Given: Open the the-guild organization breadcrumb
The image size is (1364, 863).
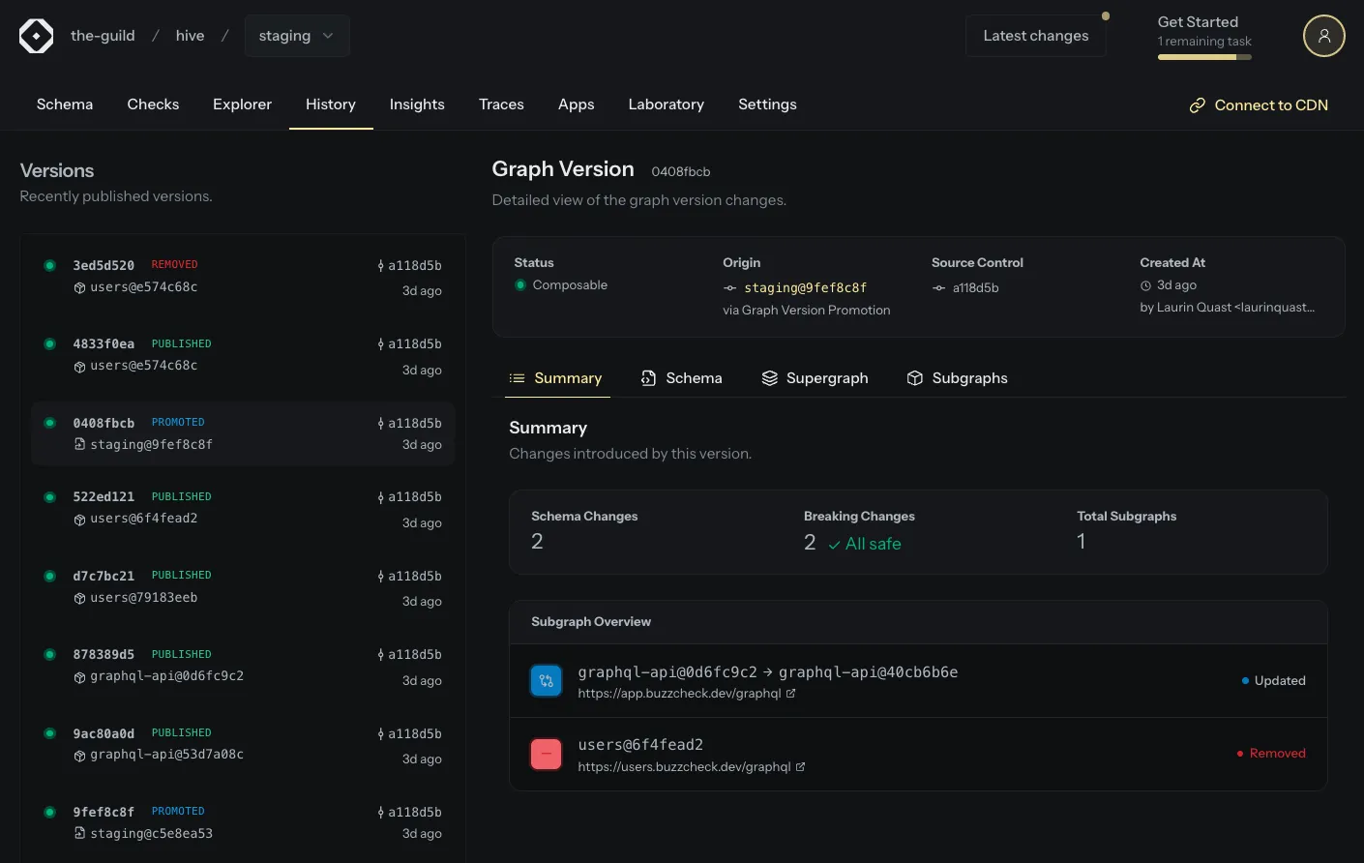Looking at the screenshot, I should (103, 36).
